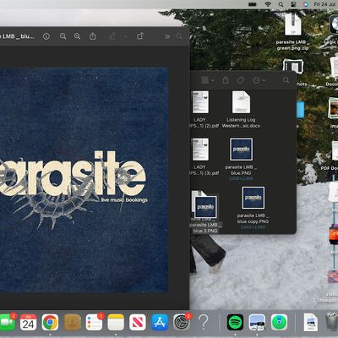Image resolution: width=338 pixels, height=338 pixels.
Task: Open the Finder window search icon
Action: point(286,80)
